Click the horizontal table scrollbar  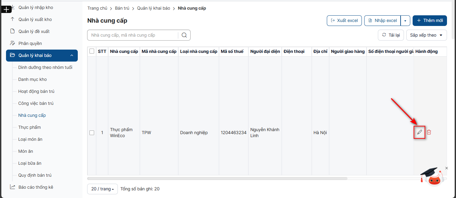tap(217, 178)
